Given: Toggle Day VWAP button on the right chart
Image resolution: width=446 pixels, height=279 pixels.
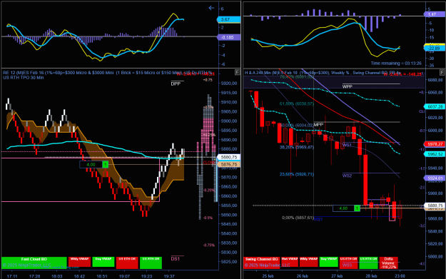Looking at the screenshot, I should [x=328, y=262].
